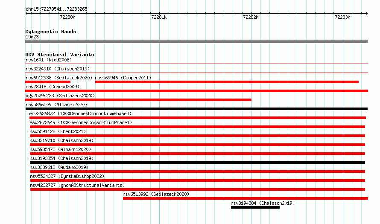Select the nsv4232727 variant red bar

pyautogui.click(x=198, y=189)
